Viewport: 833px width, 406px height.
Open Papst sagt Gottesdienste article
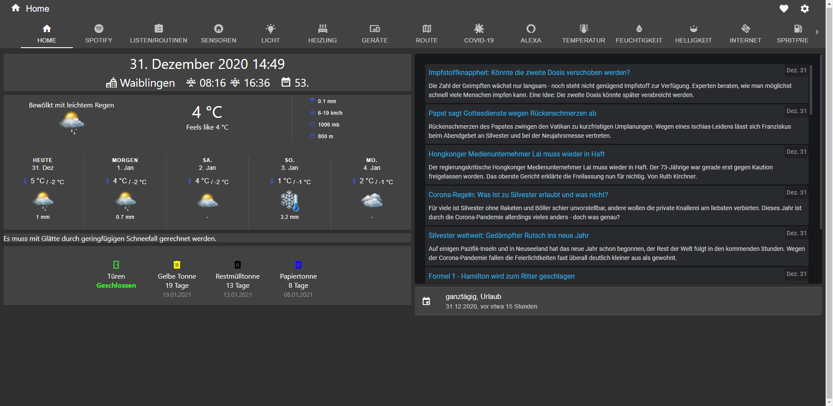point(512,113)
